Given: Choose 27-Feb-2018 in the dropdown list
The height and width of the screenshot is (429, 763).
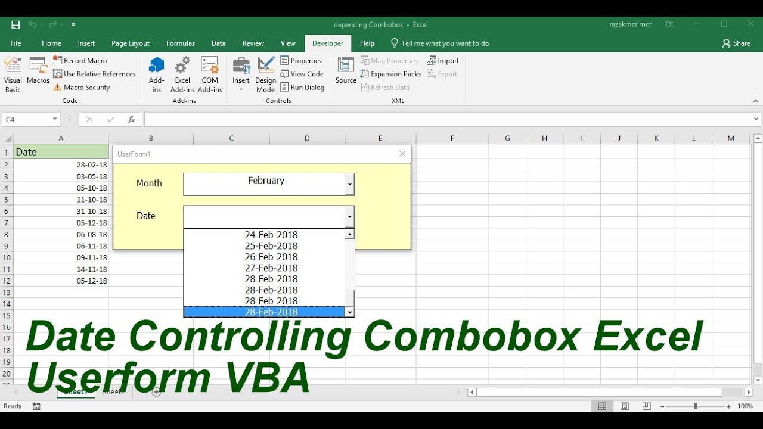Looking at the screenshot, I should [265, 268].
